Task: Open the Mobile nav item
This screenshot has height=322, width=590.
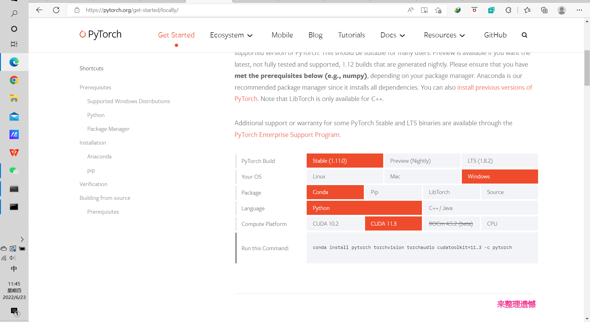Action: (x=282, y=35)
